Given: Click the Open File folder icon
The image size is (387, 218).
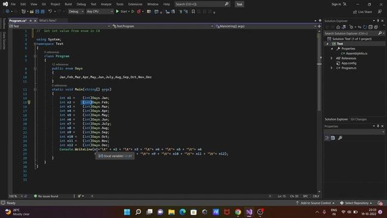Looking at the screenshot, I should [31, 12].
